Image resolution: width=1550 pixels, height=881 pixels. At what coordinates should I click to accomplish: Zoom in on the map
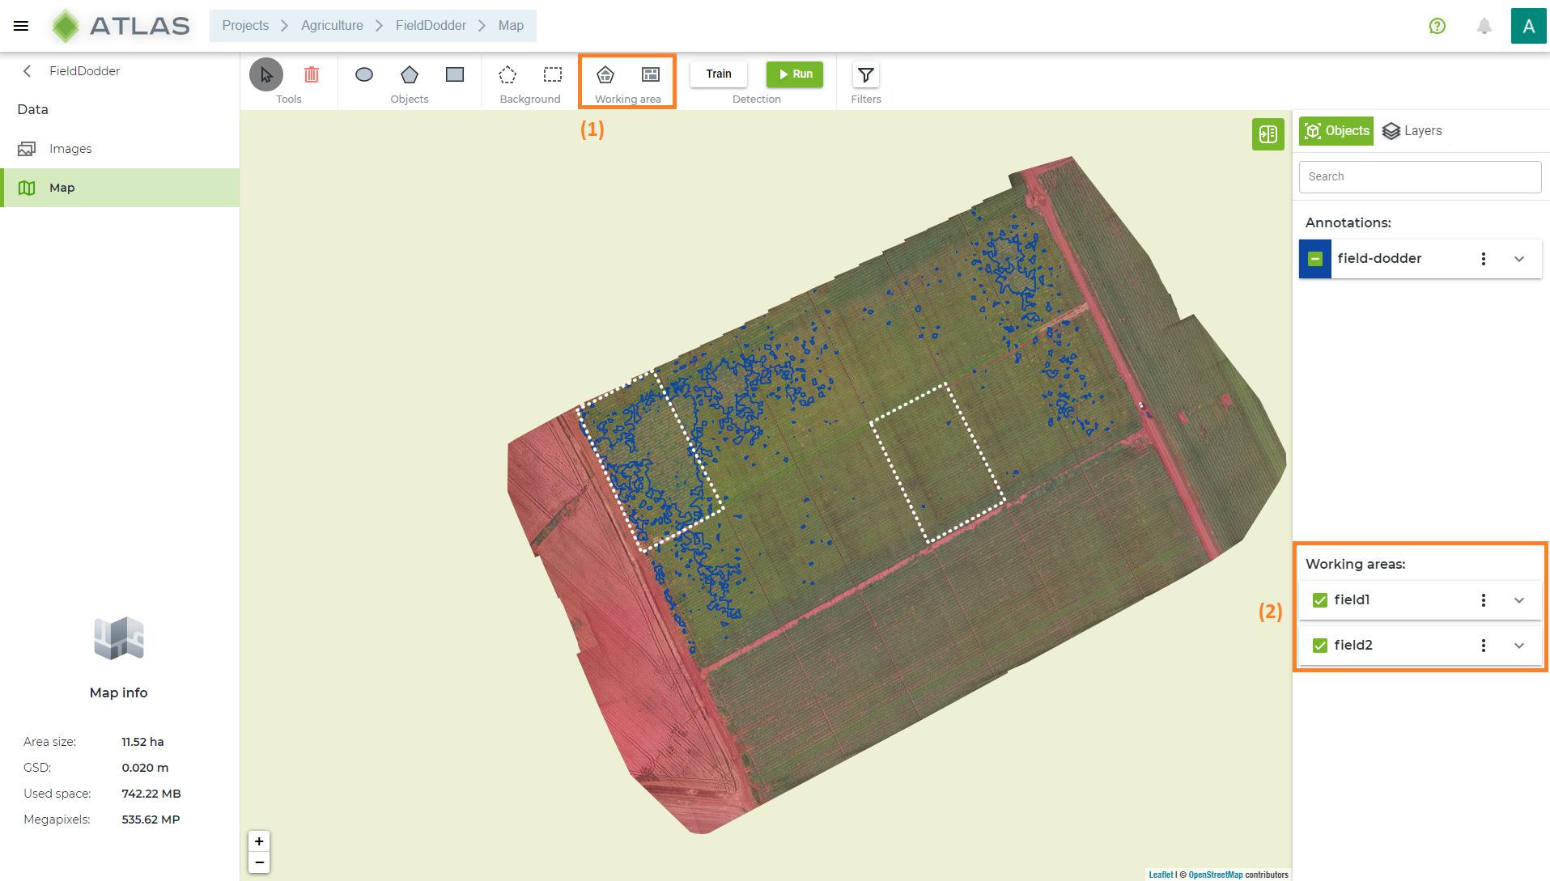click(x=259, y=841)
